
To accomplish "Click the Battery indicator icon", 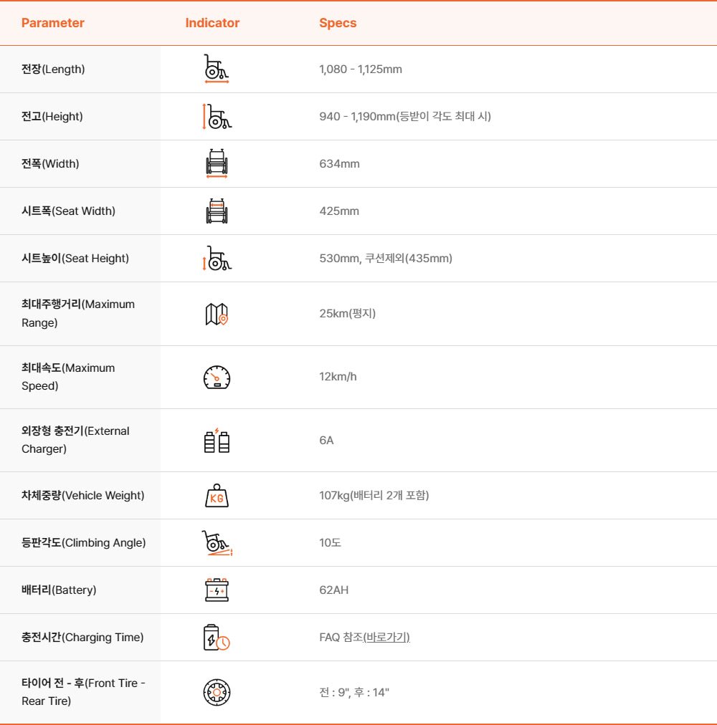I will click(x=217, y=590).
